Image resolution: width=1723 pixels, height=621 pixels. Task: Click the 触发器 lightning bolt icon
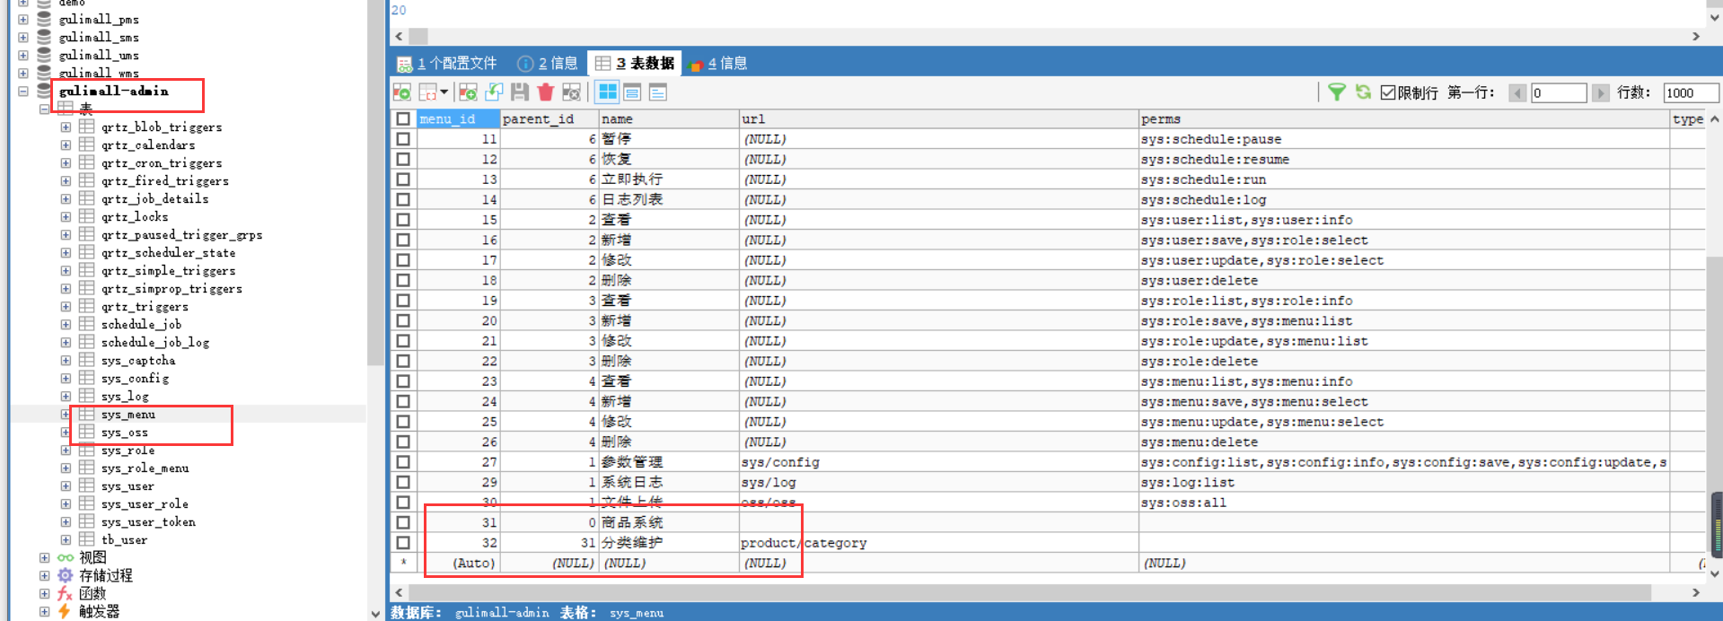point(65,611)
